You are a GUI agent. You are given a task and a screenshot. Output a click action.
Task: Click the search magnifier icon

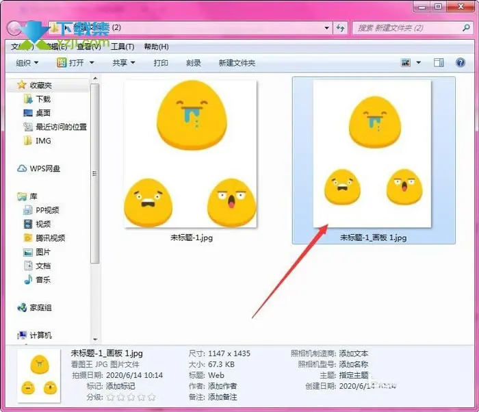466,28
